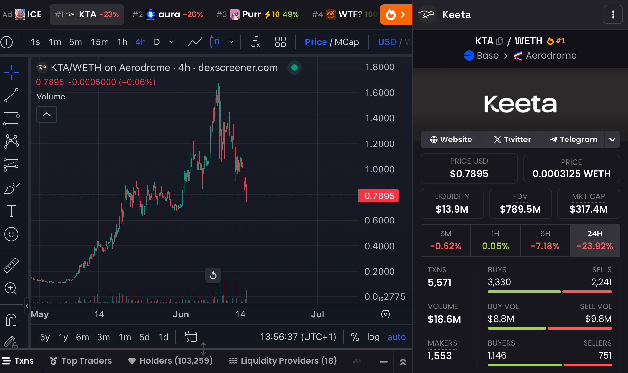Toggle percentage scale mode
Screen dimensions: 628x373
[x=355, y=337]
